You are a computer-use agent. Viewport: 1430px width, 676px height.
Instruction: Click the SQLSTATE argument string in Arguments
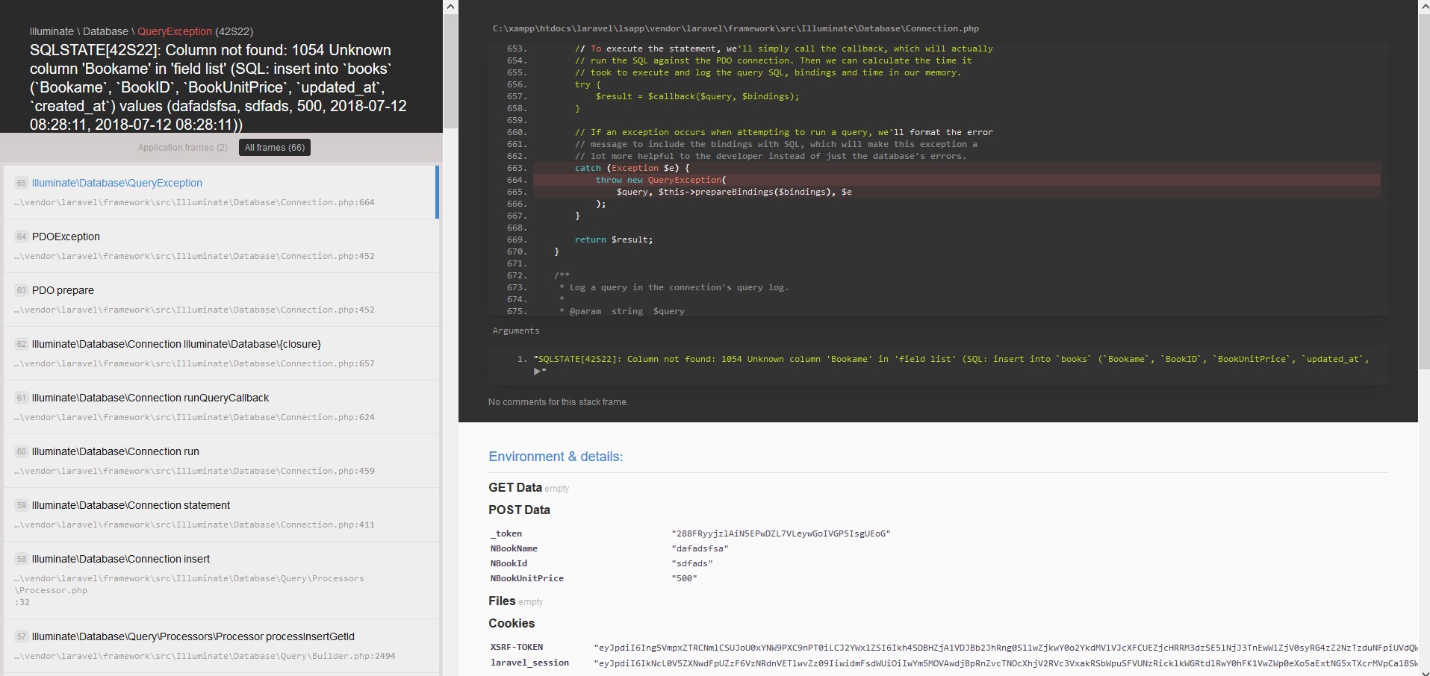[951, 359]
